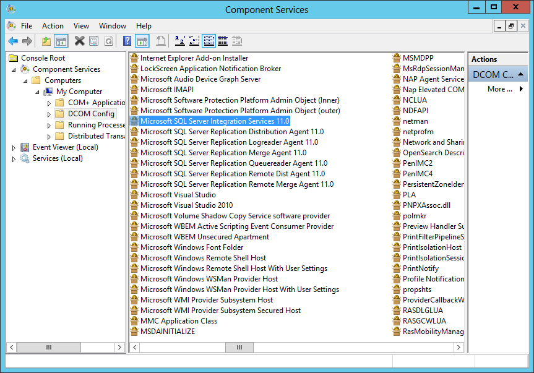Open More Actions submenu in Actions pane
Screen dimensions: 534x373
point(505,89)
